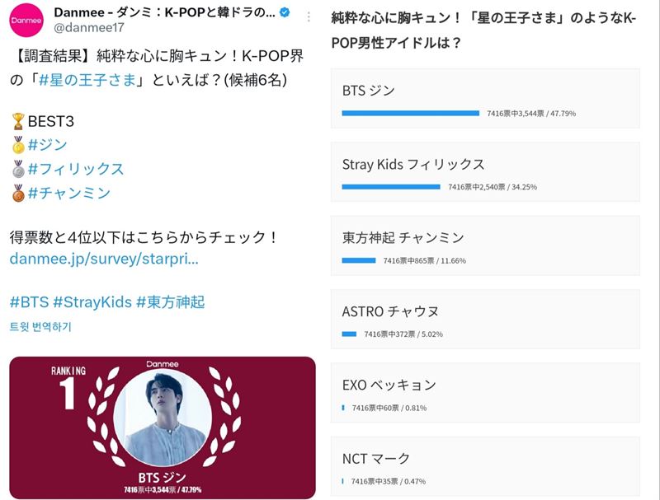Click the BTS ジン vote progress bar
660x500 pixels.
[x=410, y=113]
